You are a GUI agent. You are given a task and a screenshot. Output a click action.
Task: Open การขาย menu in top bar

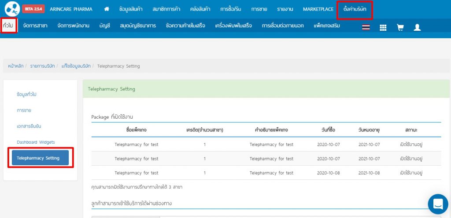[259, 9]
